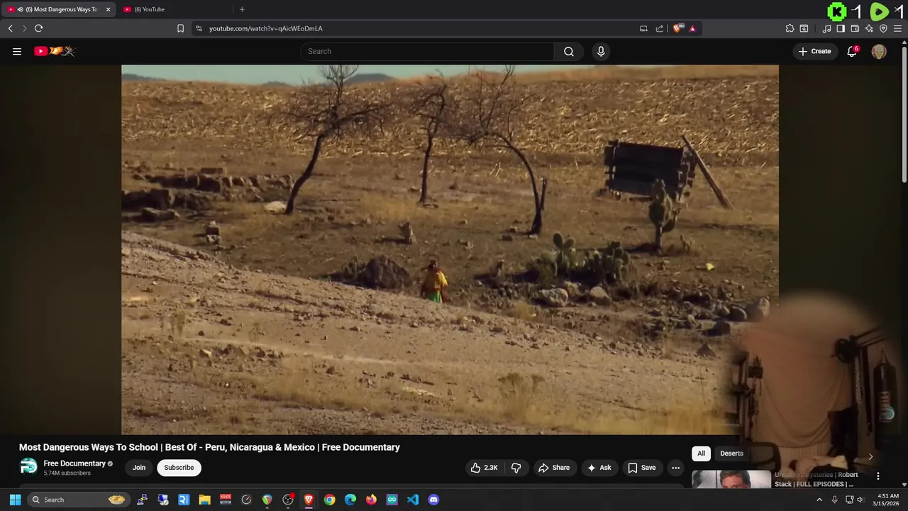
Task: Click the Share button
Action: (x=554, y=468)
